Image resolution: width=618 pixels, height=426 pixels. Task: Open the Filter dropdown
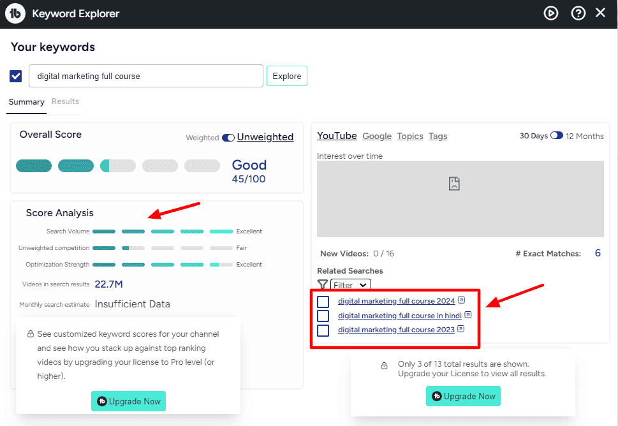349,285
